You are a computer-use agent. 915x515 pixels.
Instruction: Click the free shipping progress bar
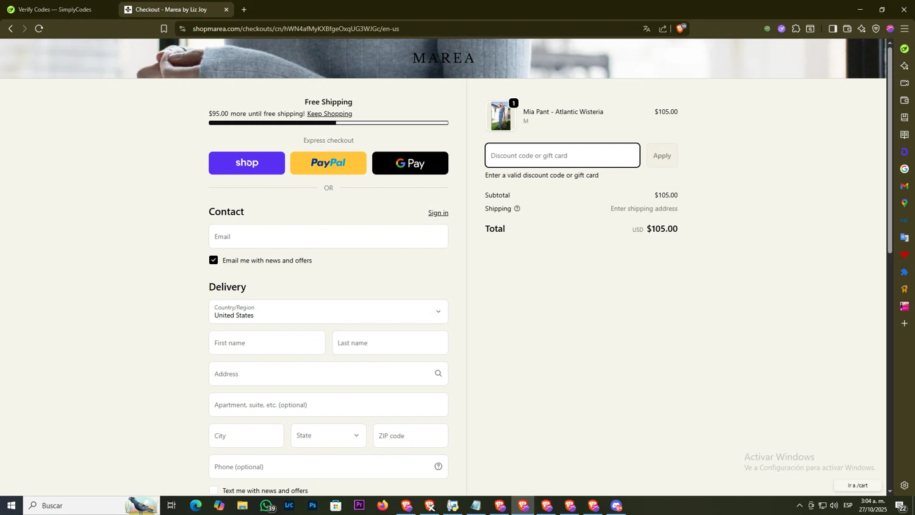click(x=328, y=123)
